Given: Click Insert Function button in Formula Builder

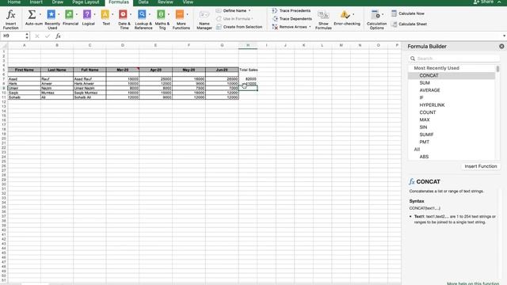Looking at the screenshot, I should coord(481,166).
